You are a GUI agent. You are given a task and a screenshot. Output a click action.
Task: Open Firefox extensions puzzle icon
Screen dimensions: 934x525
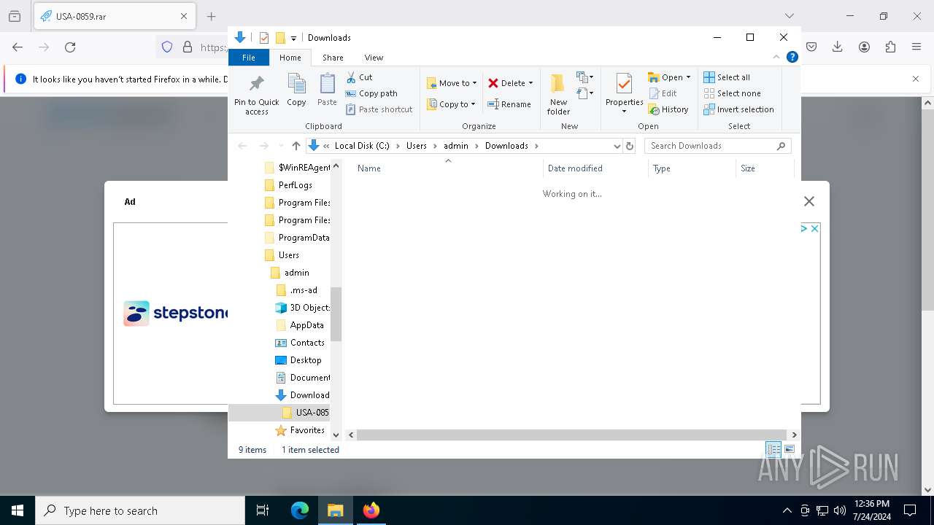coord(890,47)
